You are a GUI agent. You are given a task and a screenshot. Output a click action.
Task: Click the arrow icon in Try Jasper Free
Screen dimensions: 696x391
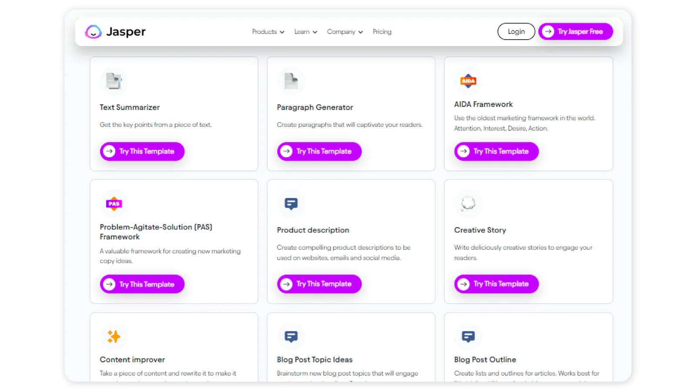tap(548, 31)
